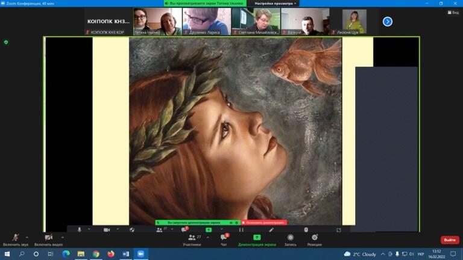463x260 pixels.
Task: Click shared screen's green share icon
Action: (x=209, y=230)
